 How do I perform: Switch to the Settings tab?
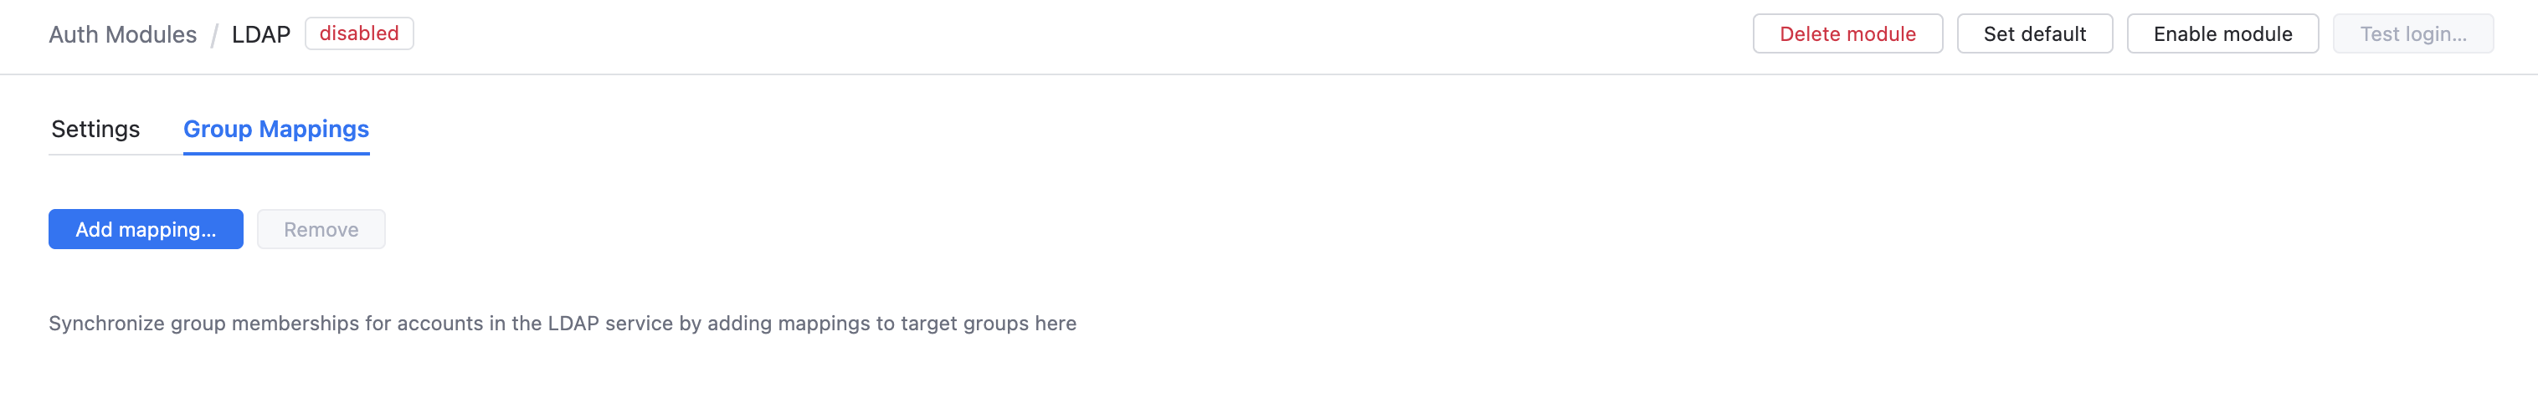(95, 130)
